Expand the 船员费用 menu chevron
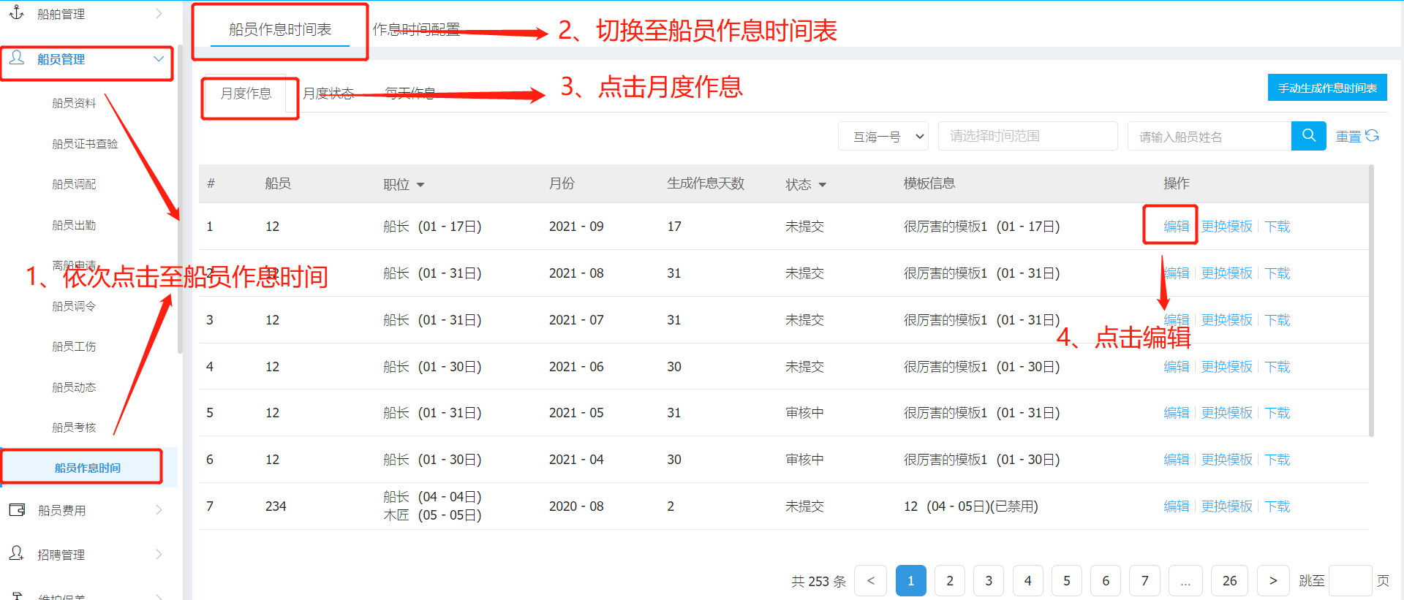The height and width of the screenshot is (600, 1404). pos(159,510)
